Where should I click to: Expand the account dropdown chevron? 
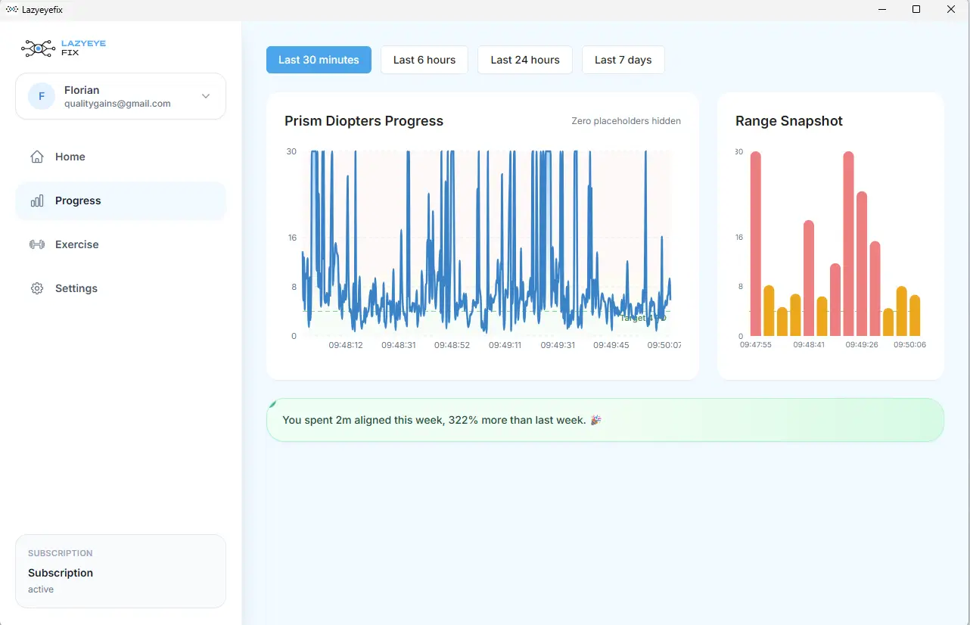[x=205, y=96]
